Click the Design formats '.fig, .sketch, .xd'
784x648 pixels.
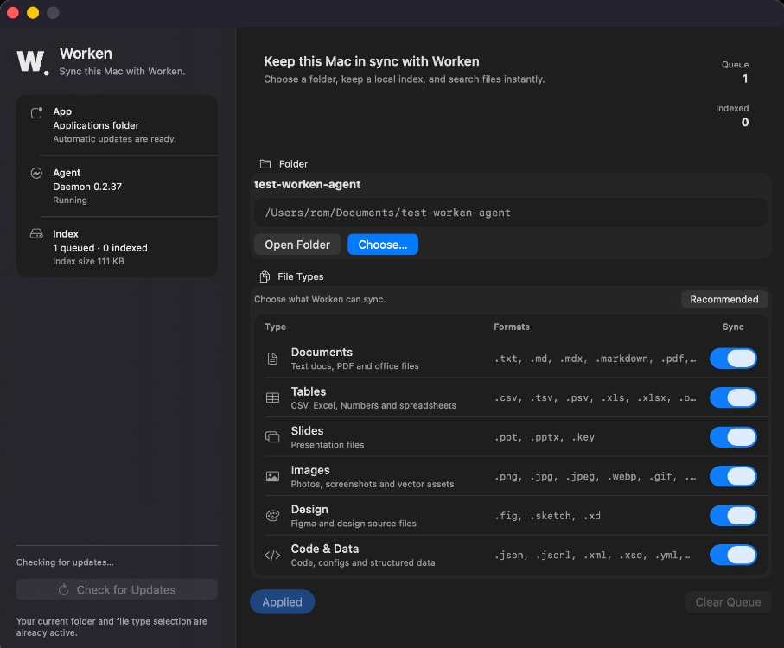tap(547, 516)
